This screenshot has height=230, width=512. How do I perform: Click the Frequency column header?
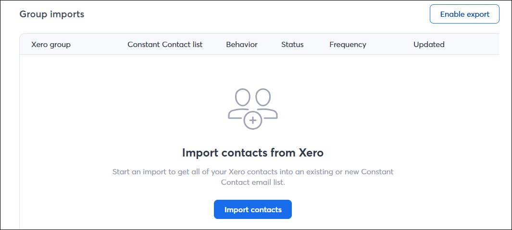(348, 44)
